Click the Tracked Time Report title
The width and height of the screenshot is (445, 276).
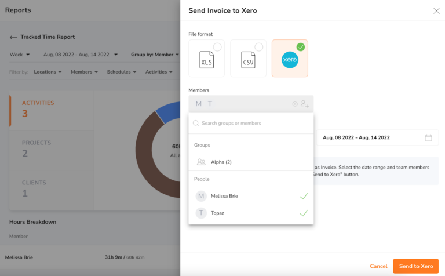click(48, 37)
